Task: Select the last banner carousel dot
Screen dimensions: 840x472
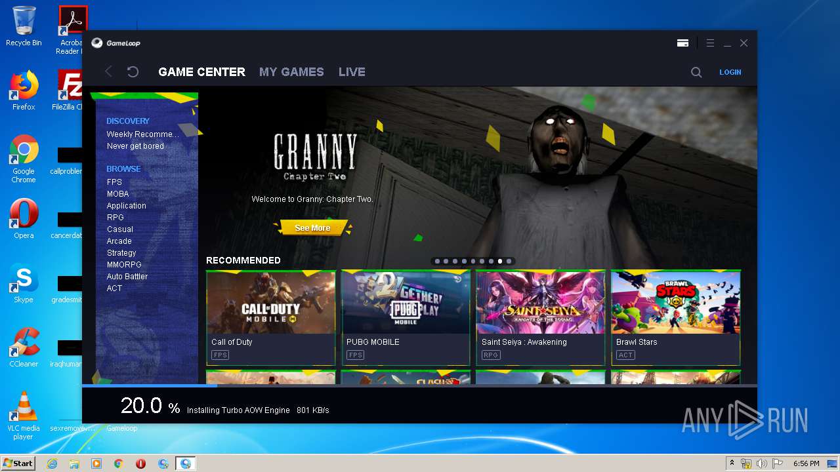Action: (x=509, y=261)
